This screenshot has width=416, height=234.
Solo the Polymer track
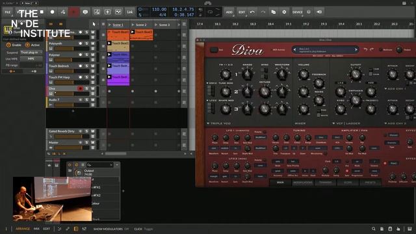pyautogui.click(x=86, y=55)
